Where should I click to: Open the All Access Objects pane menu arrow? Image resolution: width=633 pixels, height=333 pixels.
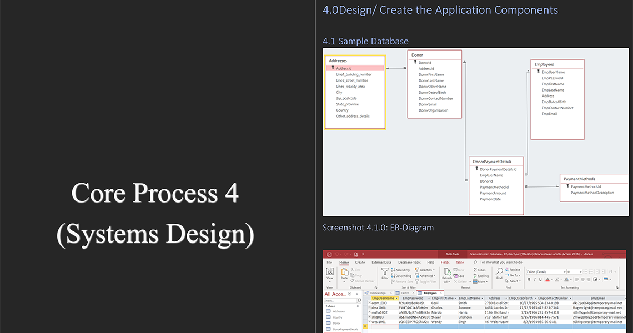(x=350, y=294)
